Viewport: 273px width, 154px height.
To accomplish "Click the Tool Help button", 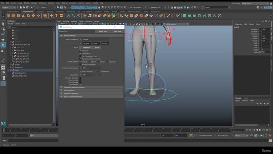I will point(118,31).
